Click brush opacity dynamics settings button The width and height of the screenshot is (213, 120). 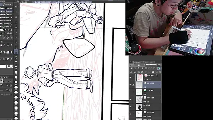pyautogui.click(x=11, y=90)
